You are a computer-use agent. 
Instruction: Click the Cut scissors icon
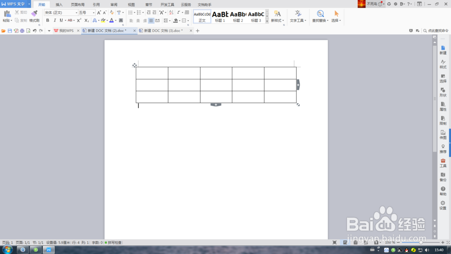[17, 12]
